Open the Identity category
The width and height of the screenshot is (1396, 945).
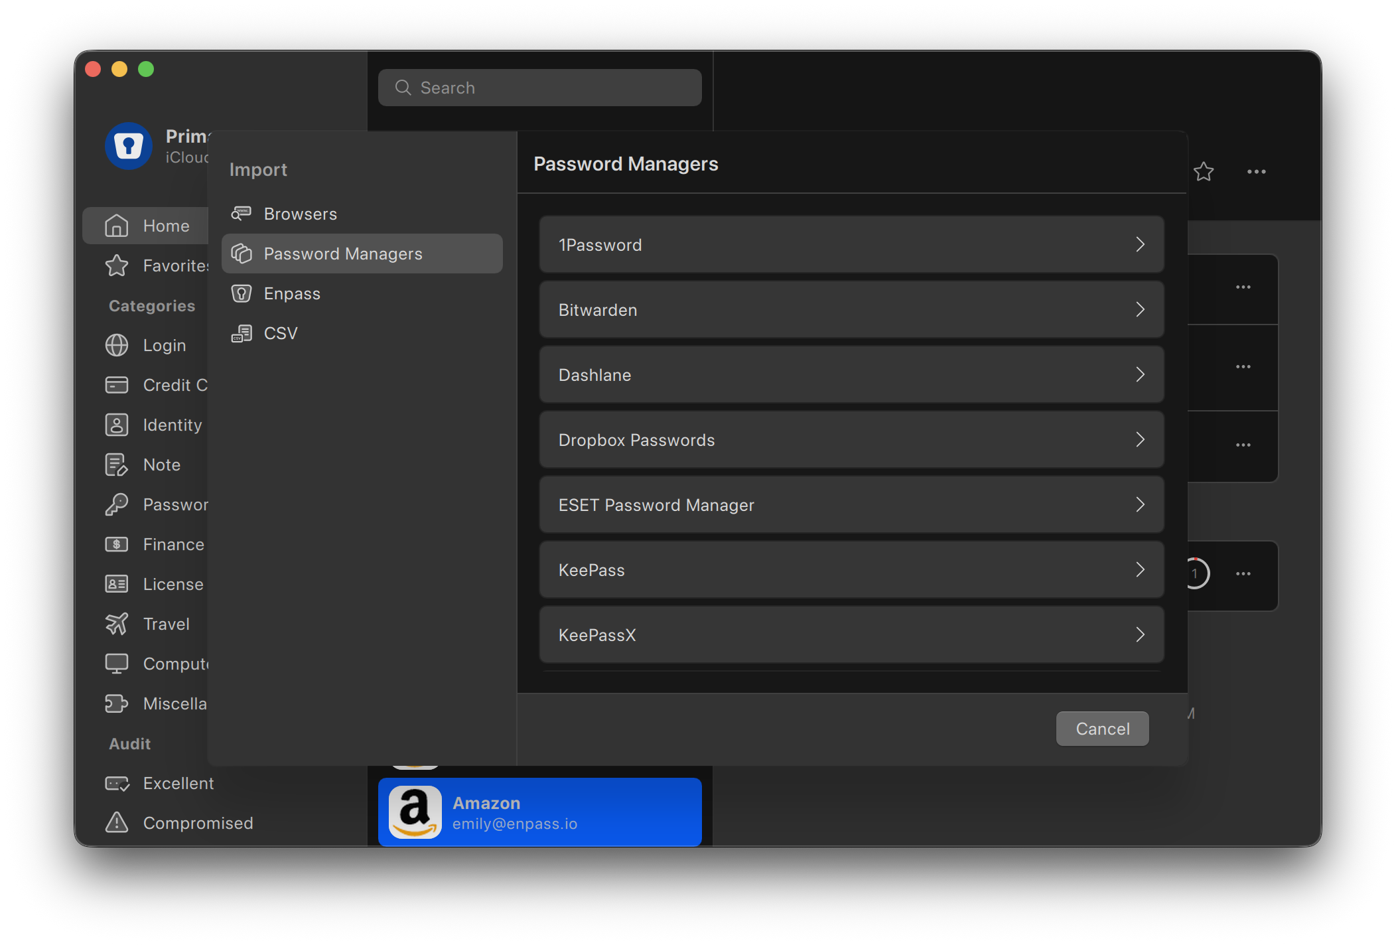(x=146, y=425)
